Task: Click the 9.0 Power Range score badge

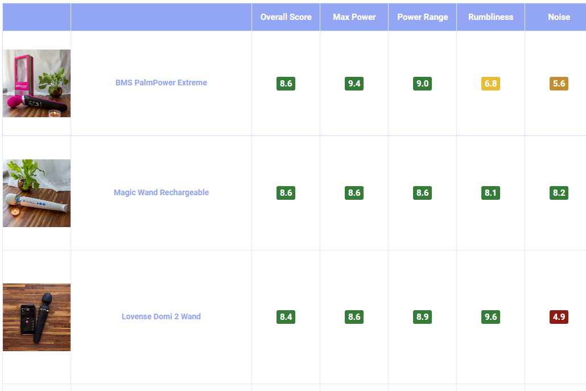Action: 422,84
